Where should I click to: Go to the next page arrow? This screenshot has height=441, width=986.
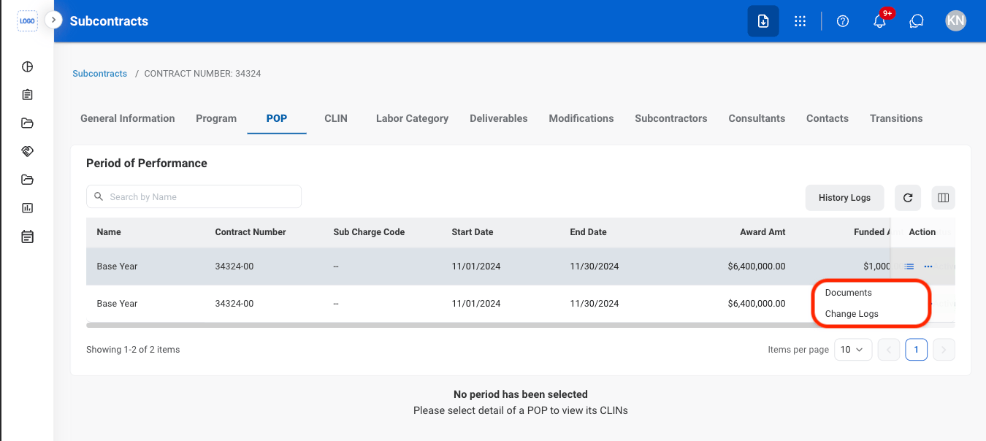[944, 350]
